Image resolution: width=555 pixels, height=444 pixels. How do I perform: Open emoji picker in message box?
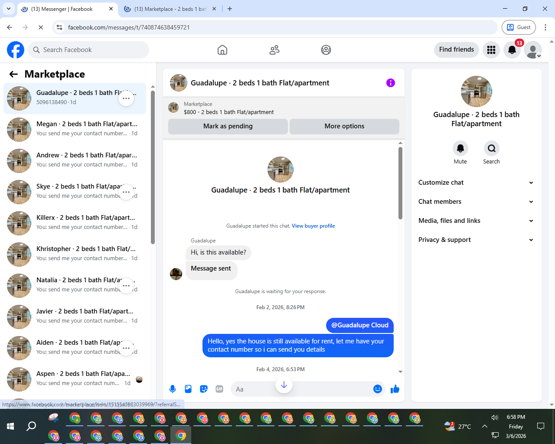pos(378,389)
